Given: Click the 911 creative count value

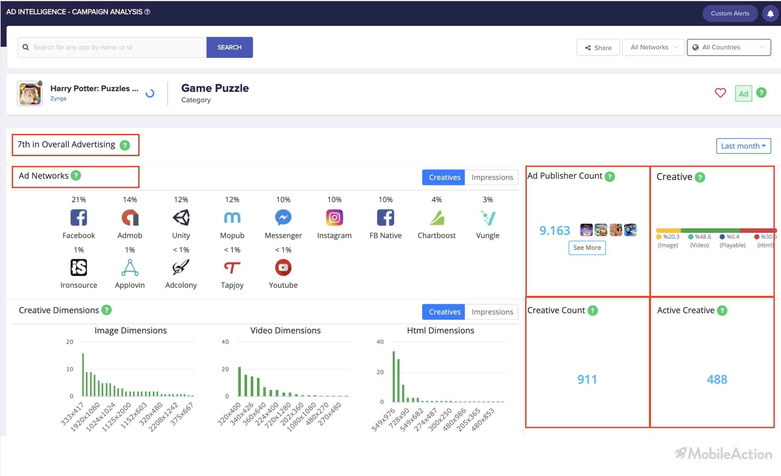Looking at the screenshot, I should 587,379.
